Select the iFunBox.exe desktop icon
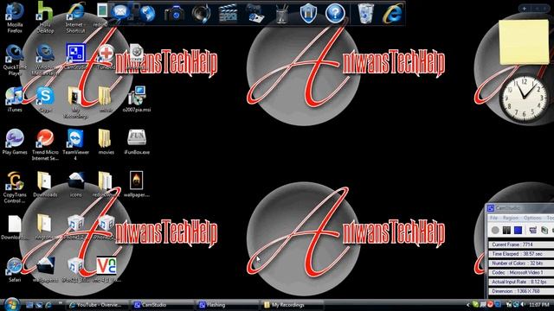 137,142
